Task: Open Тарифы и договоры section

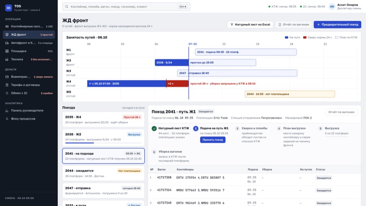Action: coord(29,85)
